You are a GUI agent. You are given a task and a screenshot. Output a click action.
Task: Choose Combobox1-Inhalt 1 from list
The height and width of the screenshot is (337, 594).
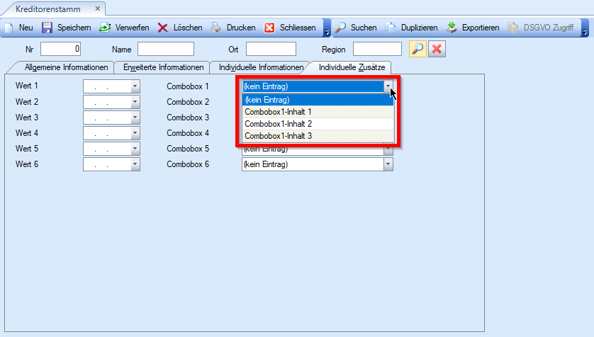pos(318,112)
